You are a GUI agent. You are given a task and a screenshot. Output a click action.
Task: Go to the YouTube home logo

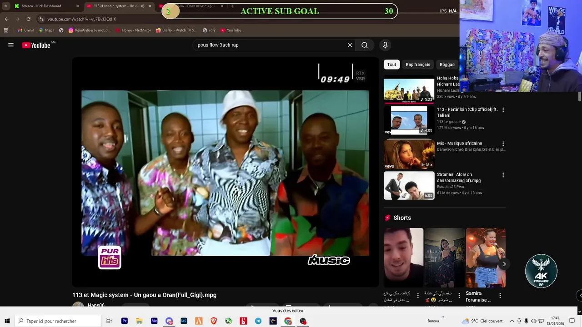(36, 45)
